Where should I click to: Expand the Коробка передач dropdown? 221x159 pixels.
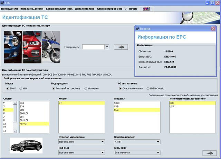(158, 141)
